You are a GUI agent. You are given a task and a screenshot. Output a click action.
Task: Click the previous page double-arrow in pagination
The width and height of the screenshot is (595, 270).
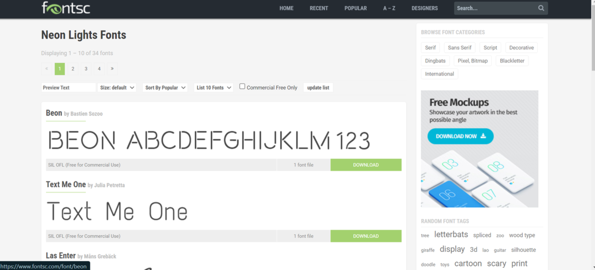pyautogui.click(x=46, y=69)
